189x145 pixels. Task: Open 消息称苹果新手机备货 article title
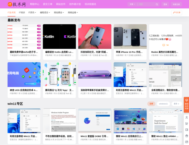coord(95,90)
